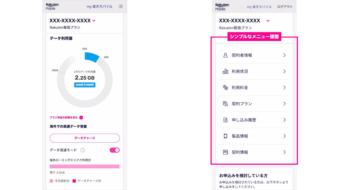Click the 契約者情報 person icon

pyautogui.click(x=225, y=55)
